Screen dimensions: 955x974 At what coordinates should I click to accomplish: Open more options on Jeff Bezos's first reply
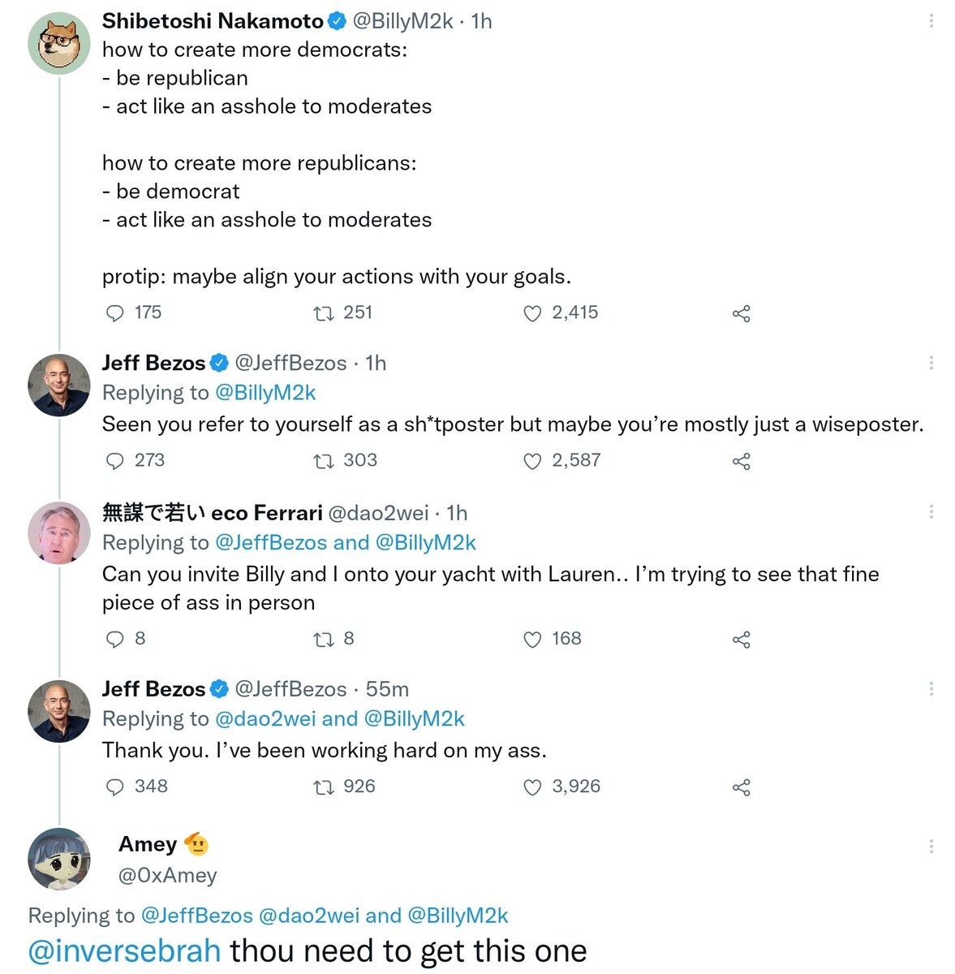931,363
